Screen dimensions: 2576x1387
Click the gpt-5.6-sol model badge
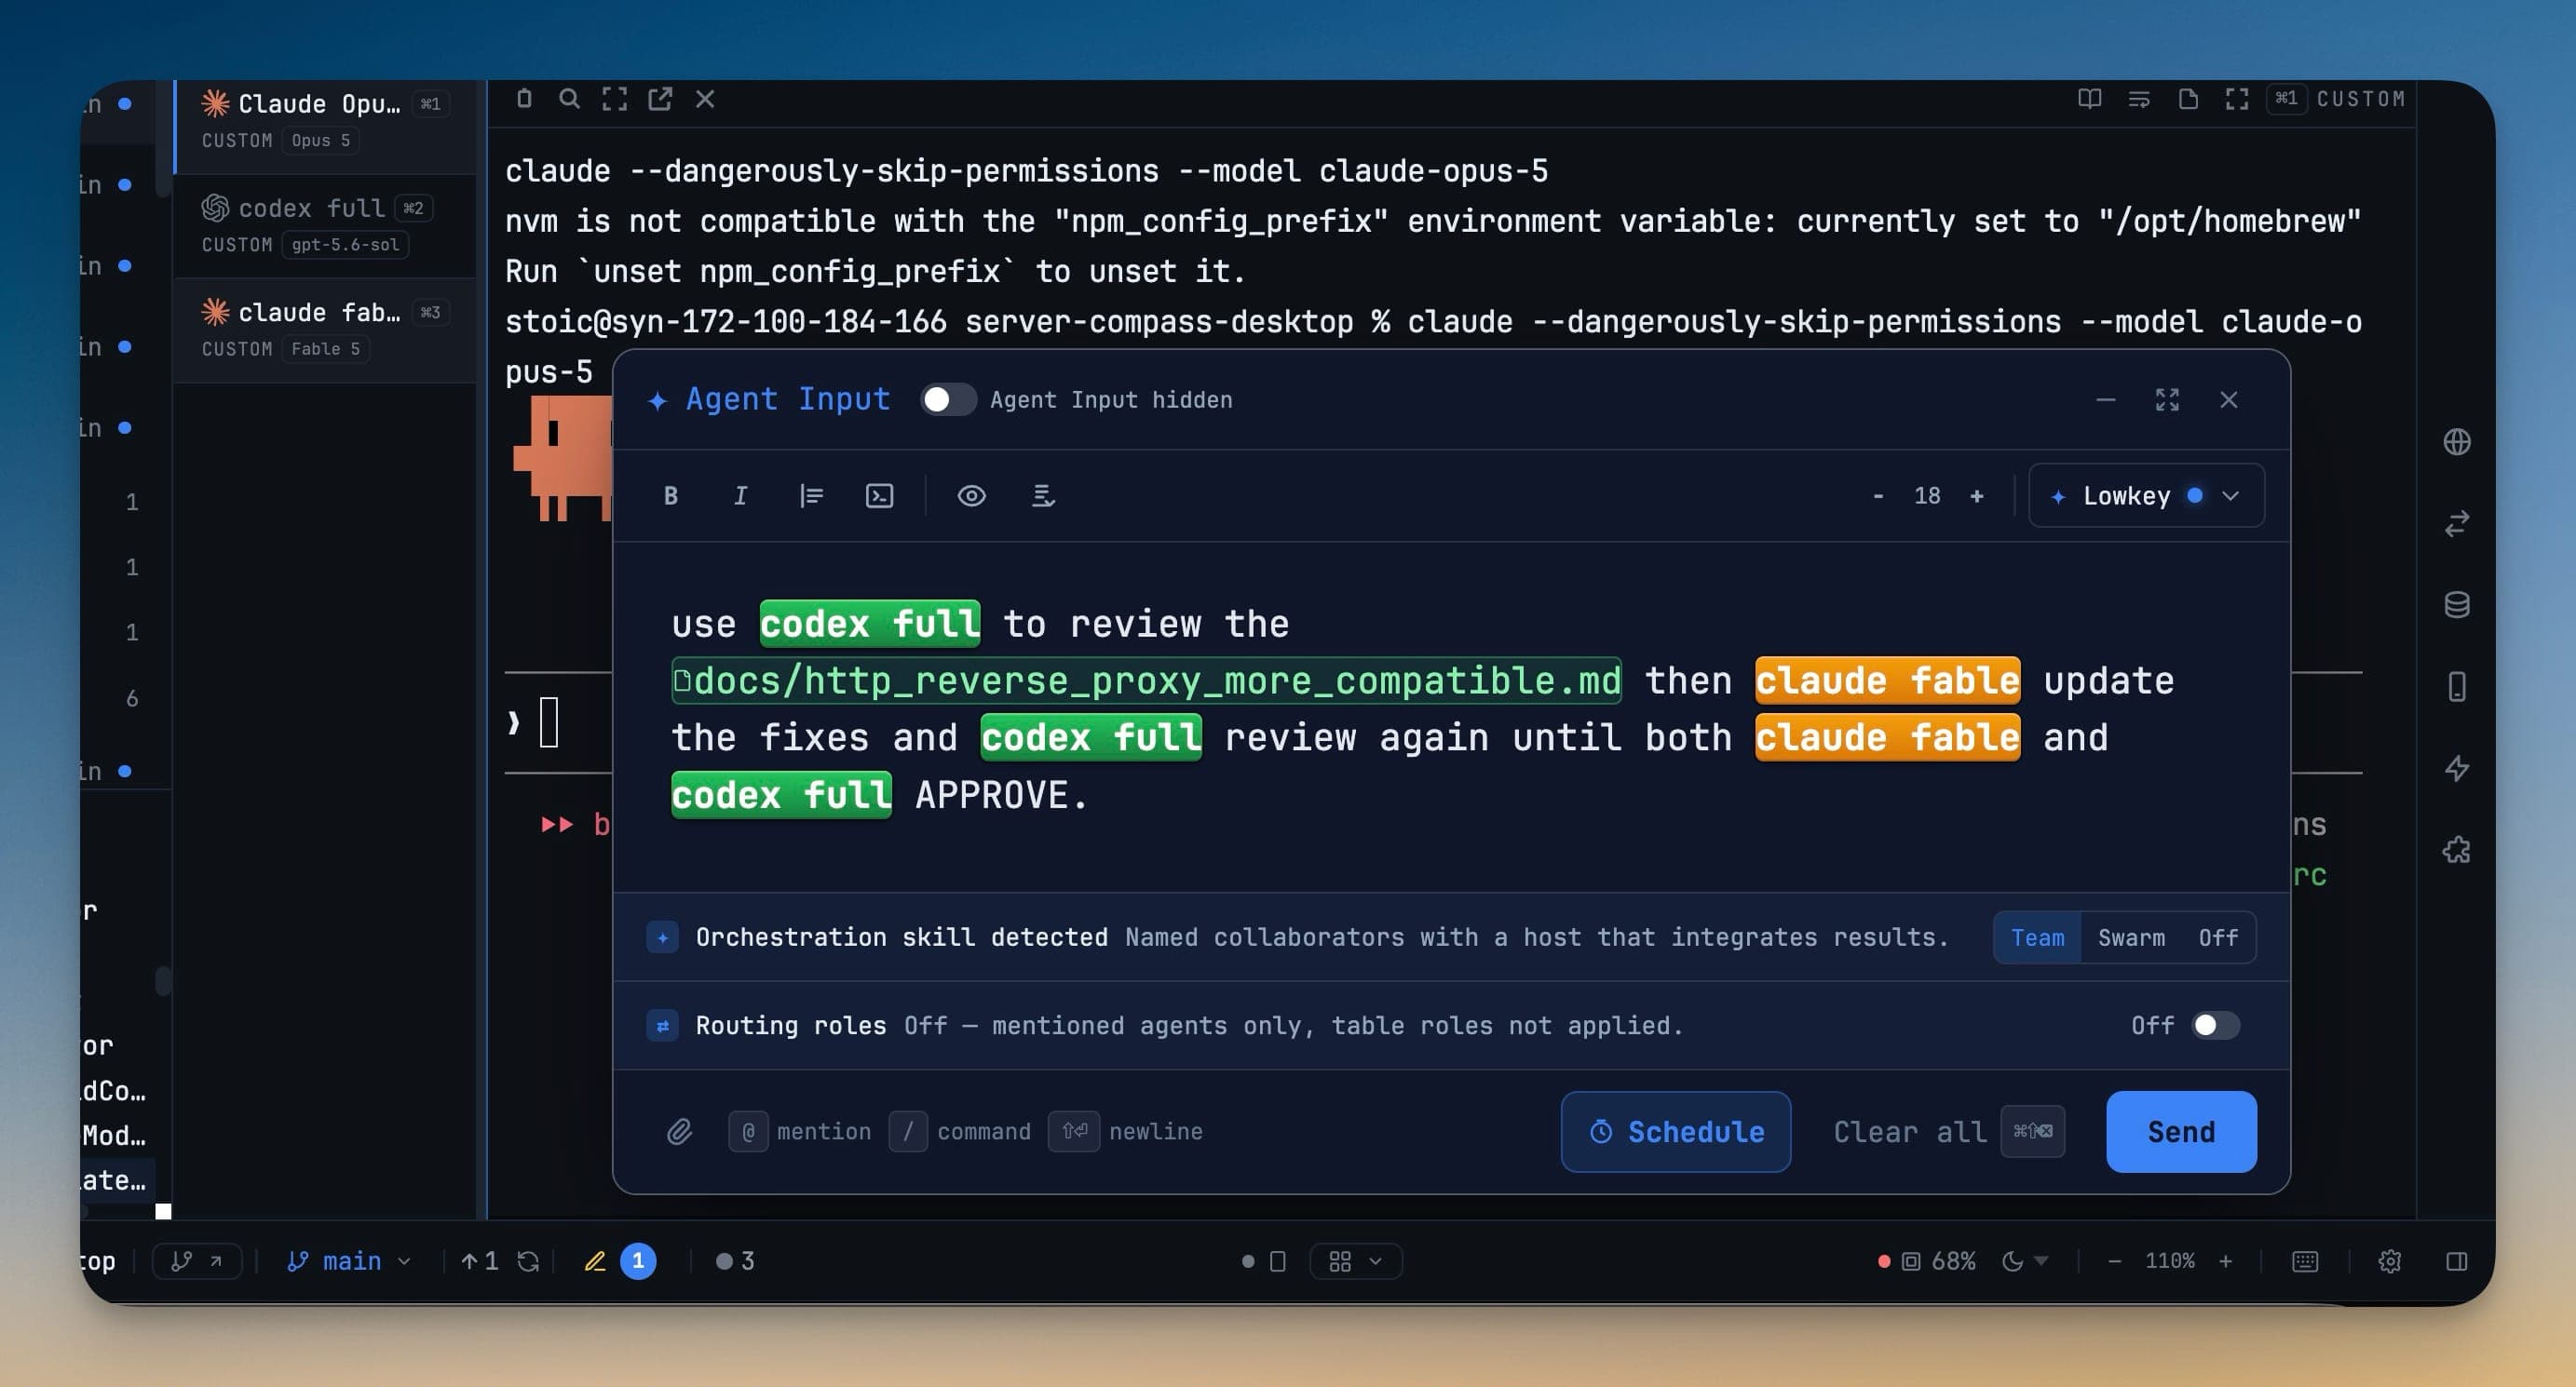345,245
